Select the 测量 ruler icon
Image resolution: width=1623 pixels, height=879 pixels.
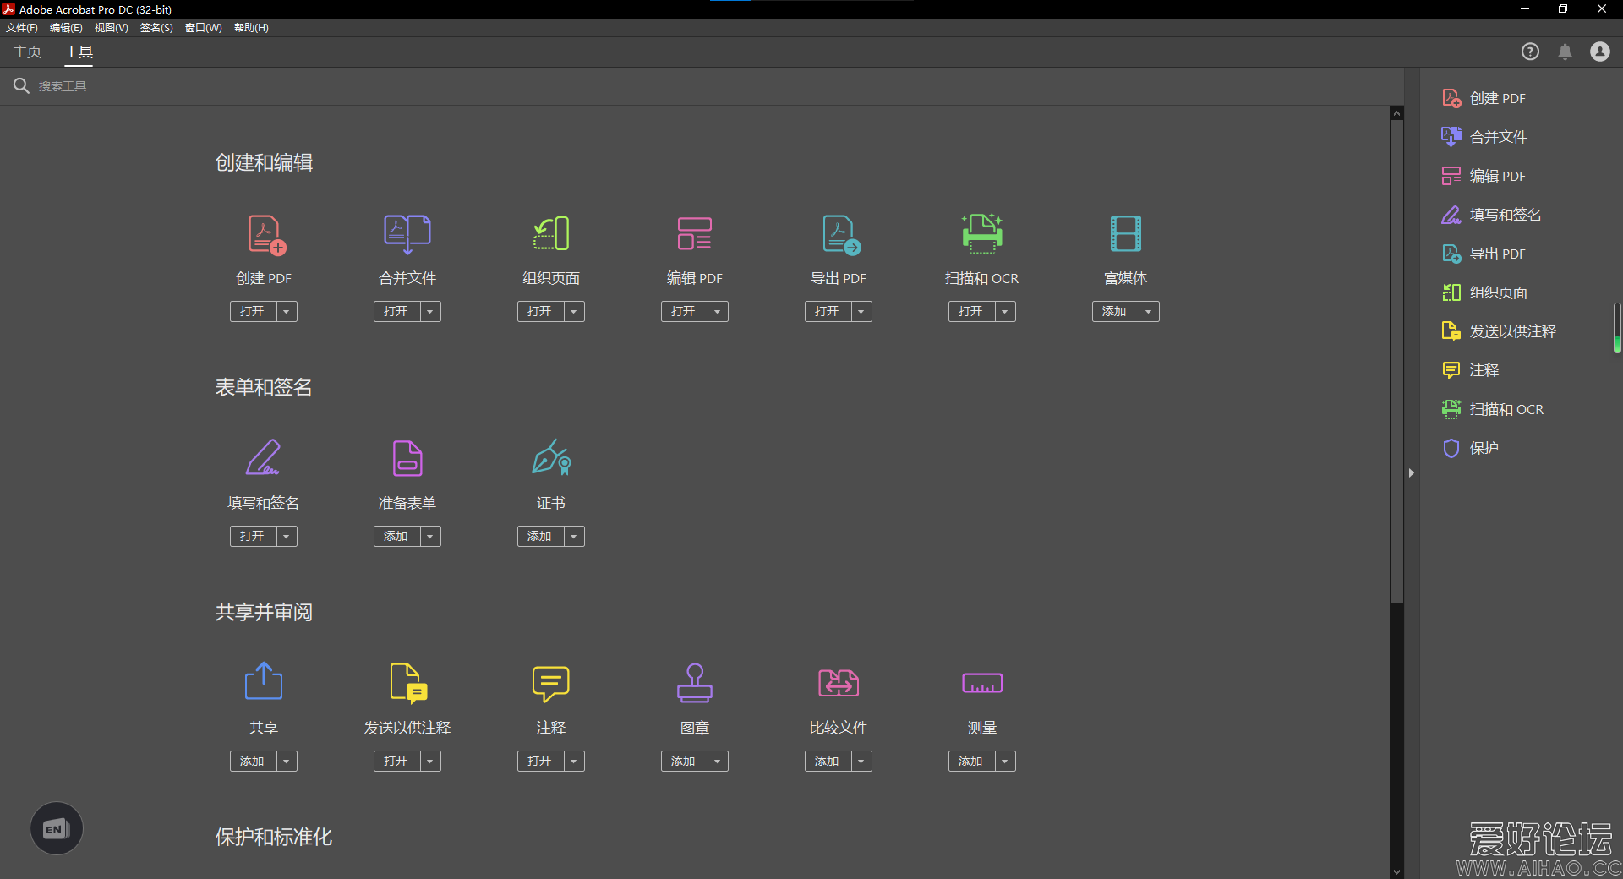point(981,683)
